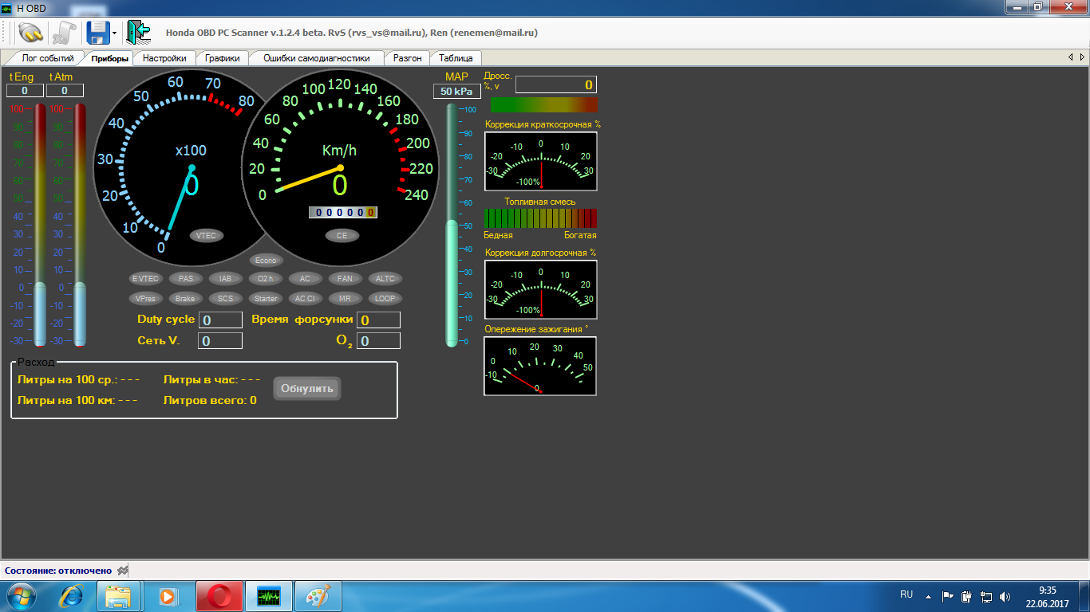Click the Коррекция долгосрочная gauge
Viewport: 1090px width, 612px height.
point(540,289)
